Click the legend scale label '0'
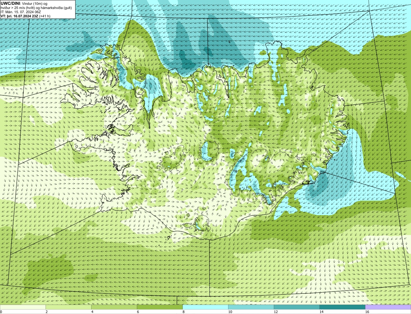 coord(1,312)
